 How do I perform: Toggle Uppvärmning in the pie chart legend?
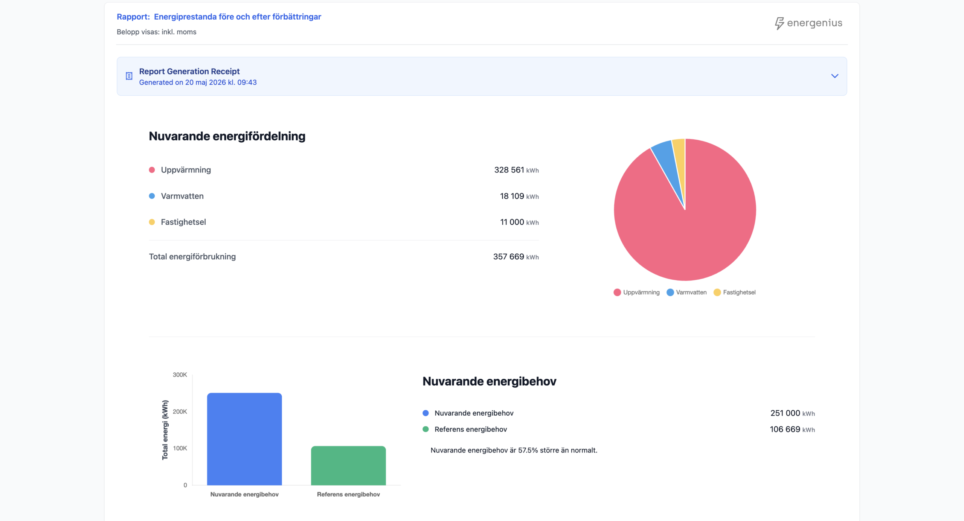(636, 292)
